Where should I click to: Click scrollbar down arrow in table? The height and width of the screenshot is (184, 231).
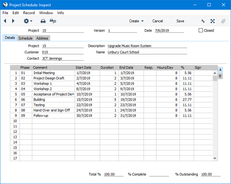215,158
